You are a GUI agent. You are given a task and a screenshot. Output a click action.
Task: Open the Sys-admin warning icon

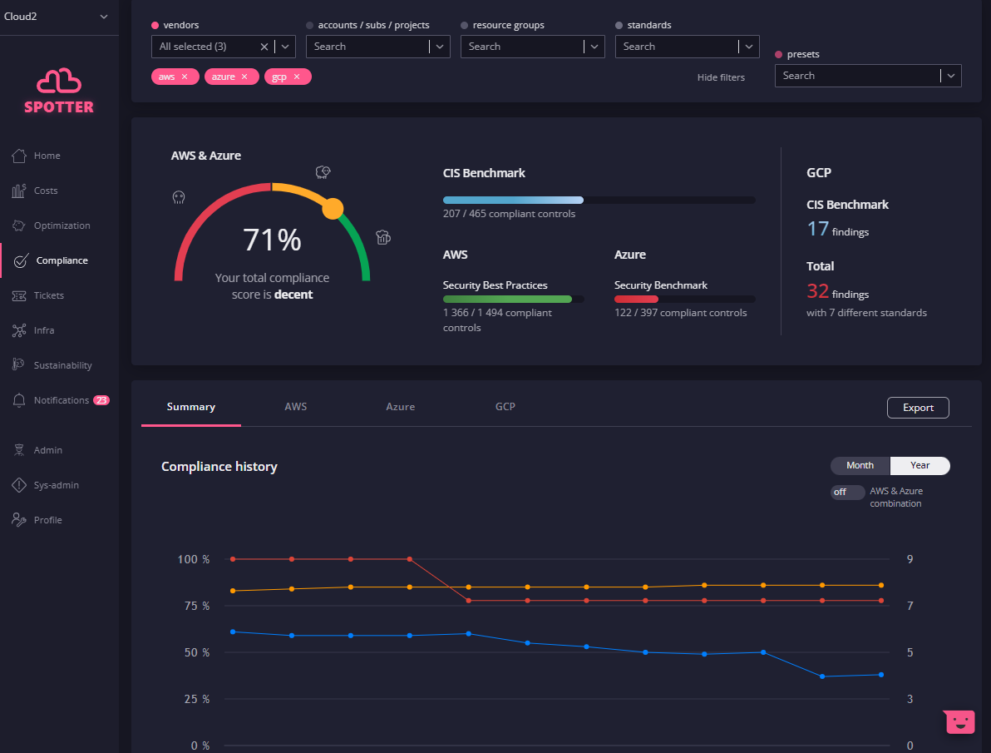pyautogui.click(x=19, y=485)
